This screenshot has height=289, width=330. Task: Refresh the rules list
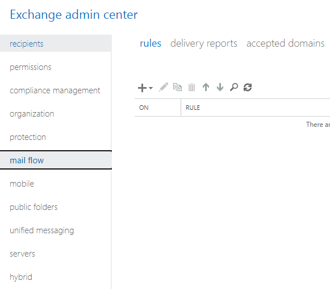point(248,87)
